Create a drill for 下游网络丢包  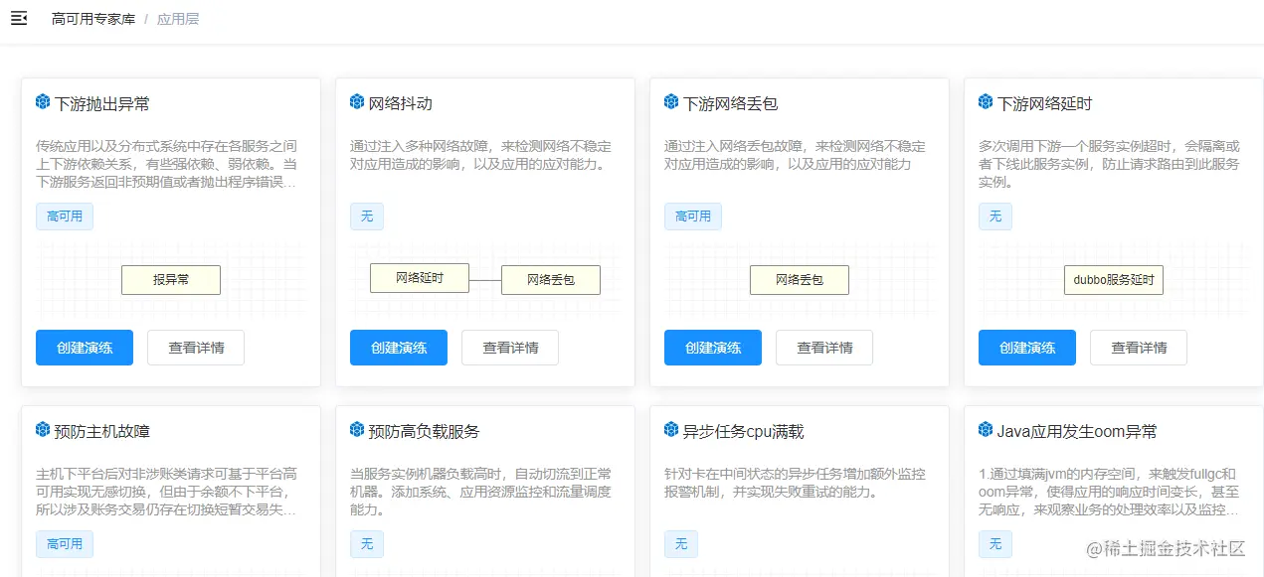pyautogui.click(x=713, y=348)
